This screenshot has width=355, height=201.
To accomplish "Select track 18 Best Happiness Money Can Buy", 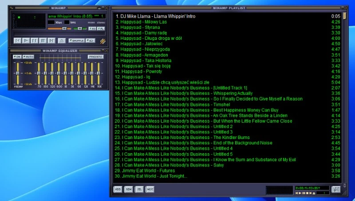I will pyautogui.click(x=227, y=110).
